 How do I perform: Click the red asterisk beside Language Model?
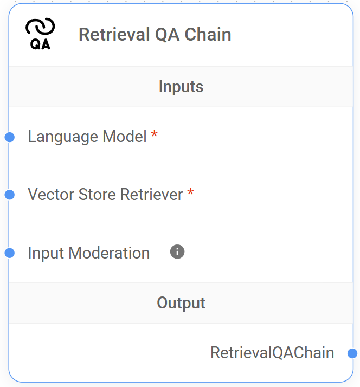click(155, 136)
